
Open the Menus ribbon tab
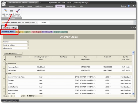click(x=29, y=6)
